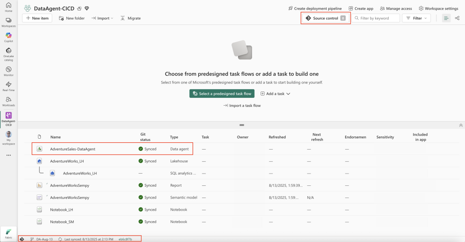The width and height of the screenshot is (465, 242).
Task: Click the Fabric logo at bottom left
Action: tap(9, 233)
